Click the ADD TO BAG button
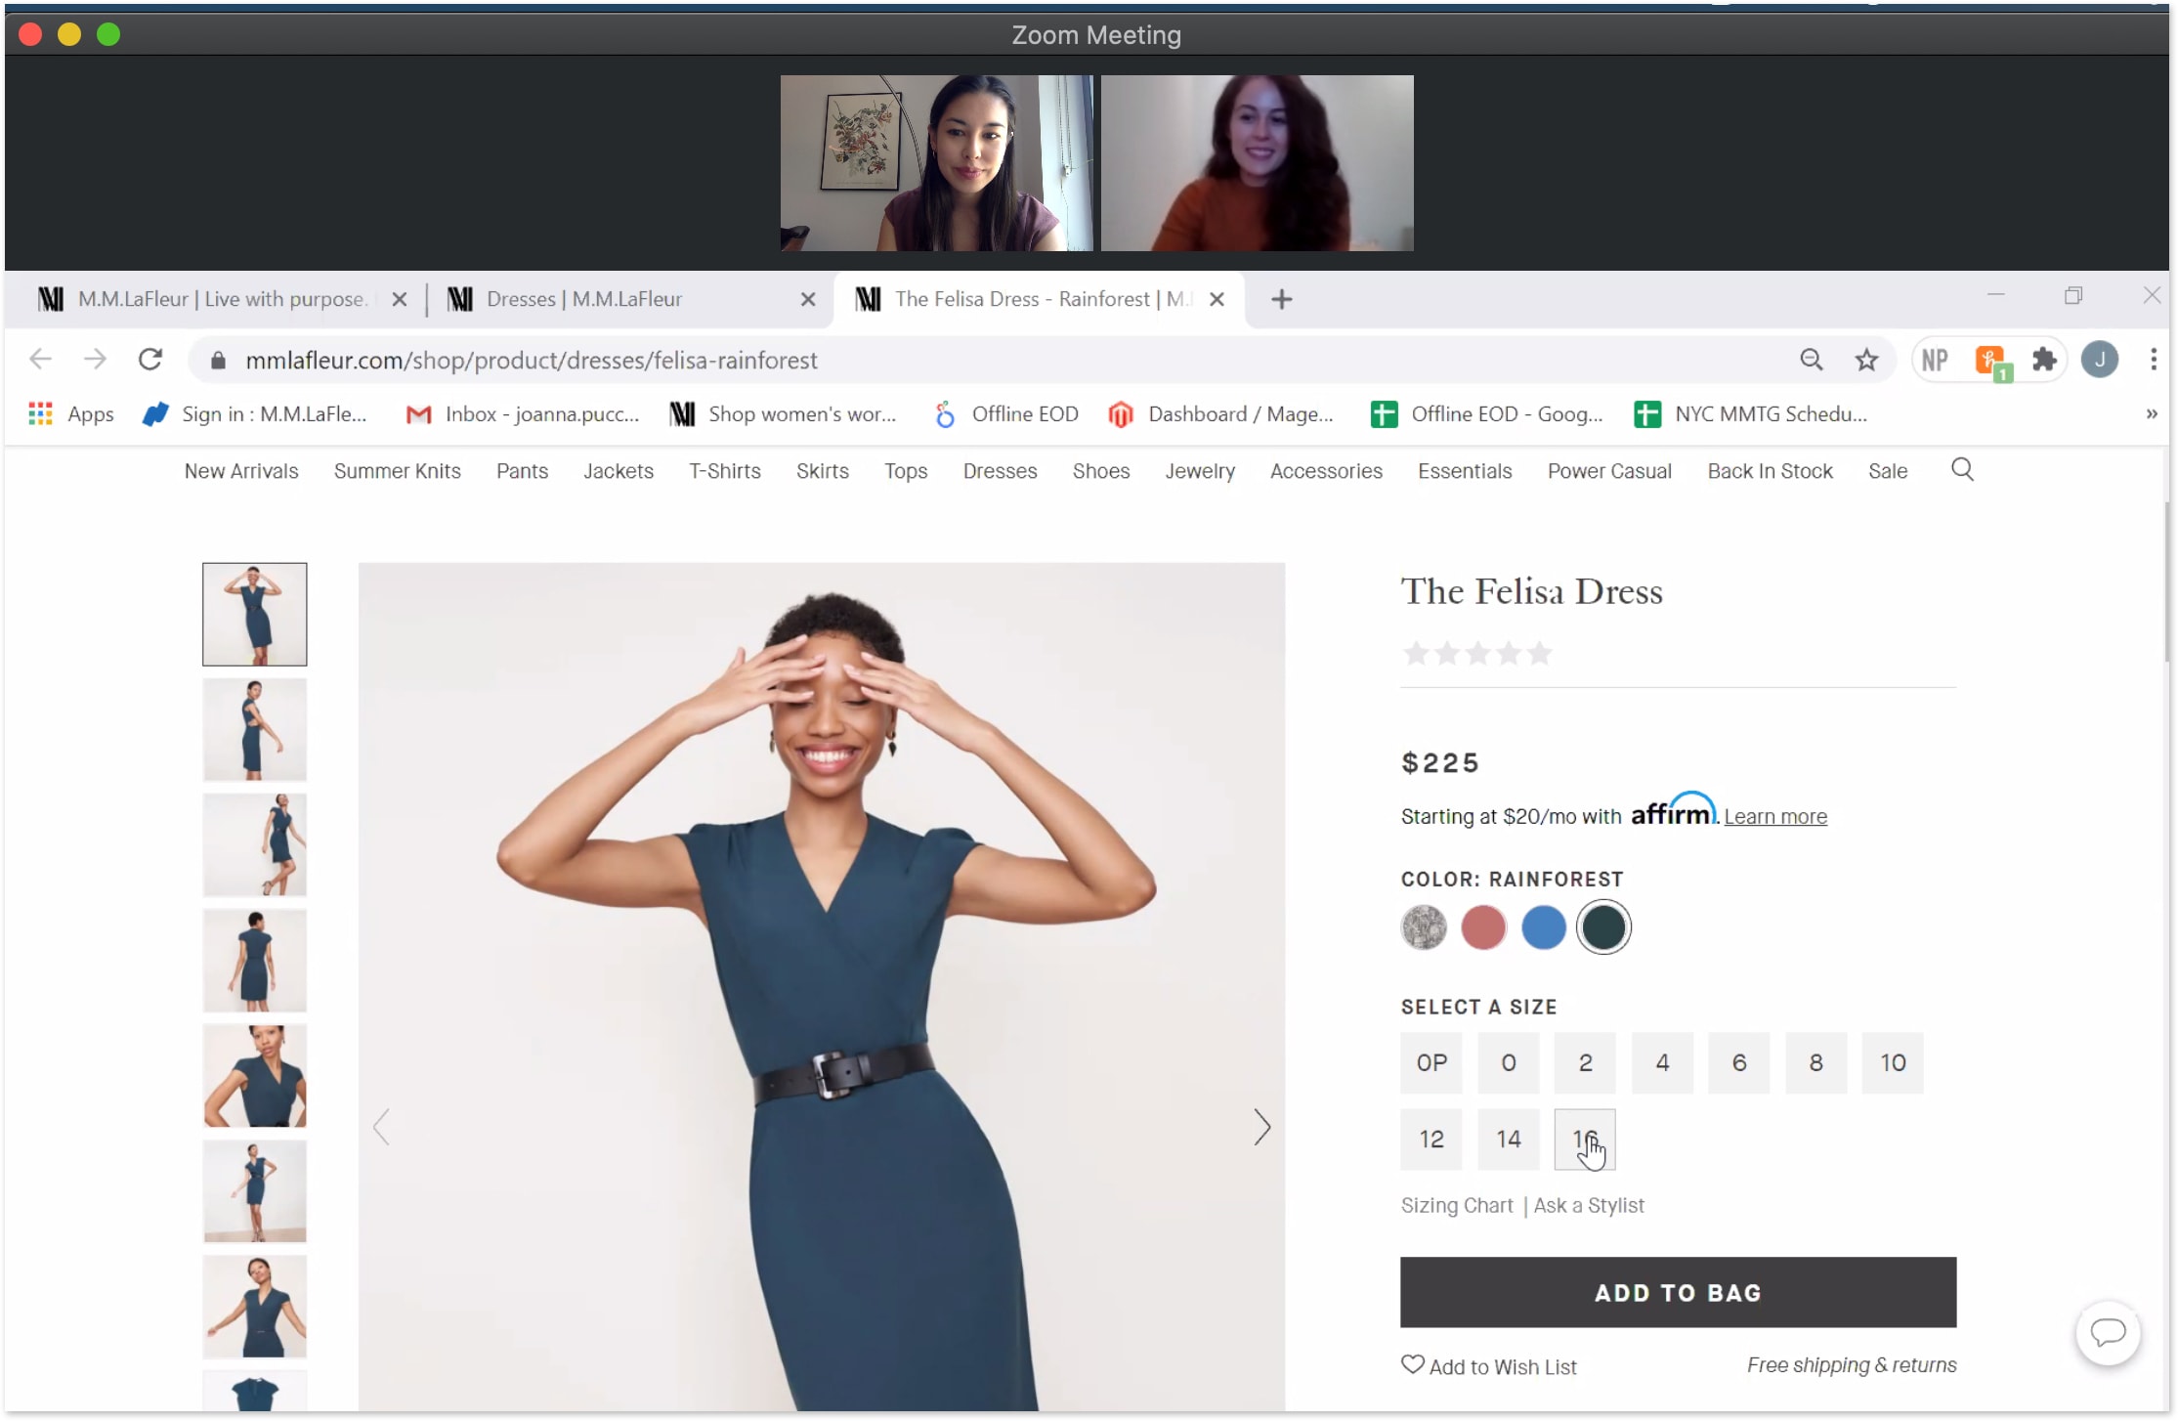 (1677, 1292)
